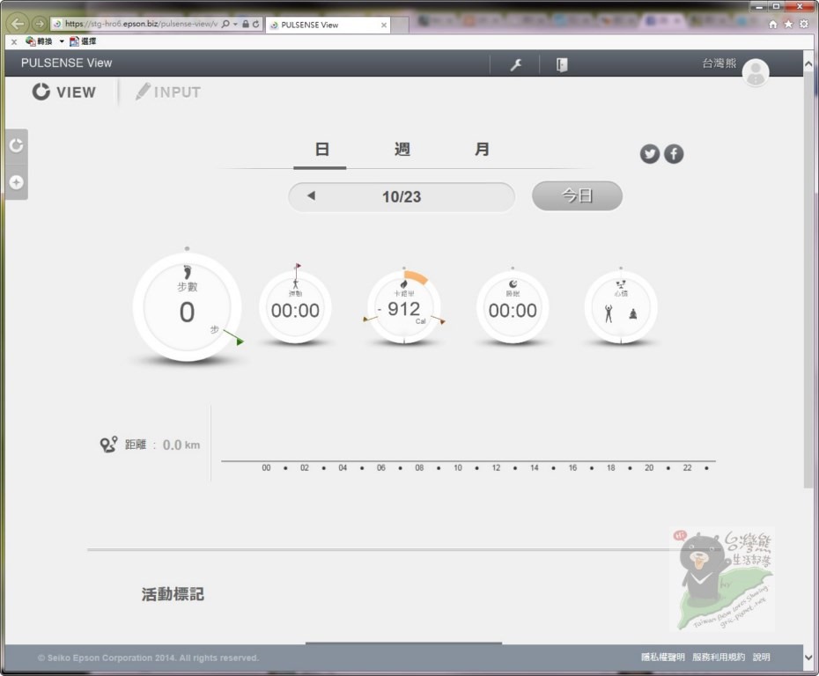
Task: Open browser favorites star
Action: (788, 24)
